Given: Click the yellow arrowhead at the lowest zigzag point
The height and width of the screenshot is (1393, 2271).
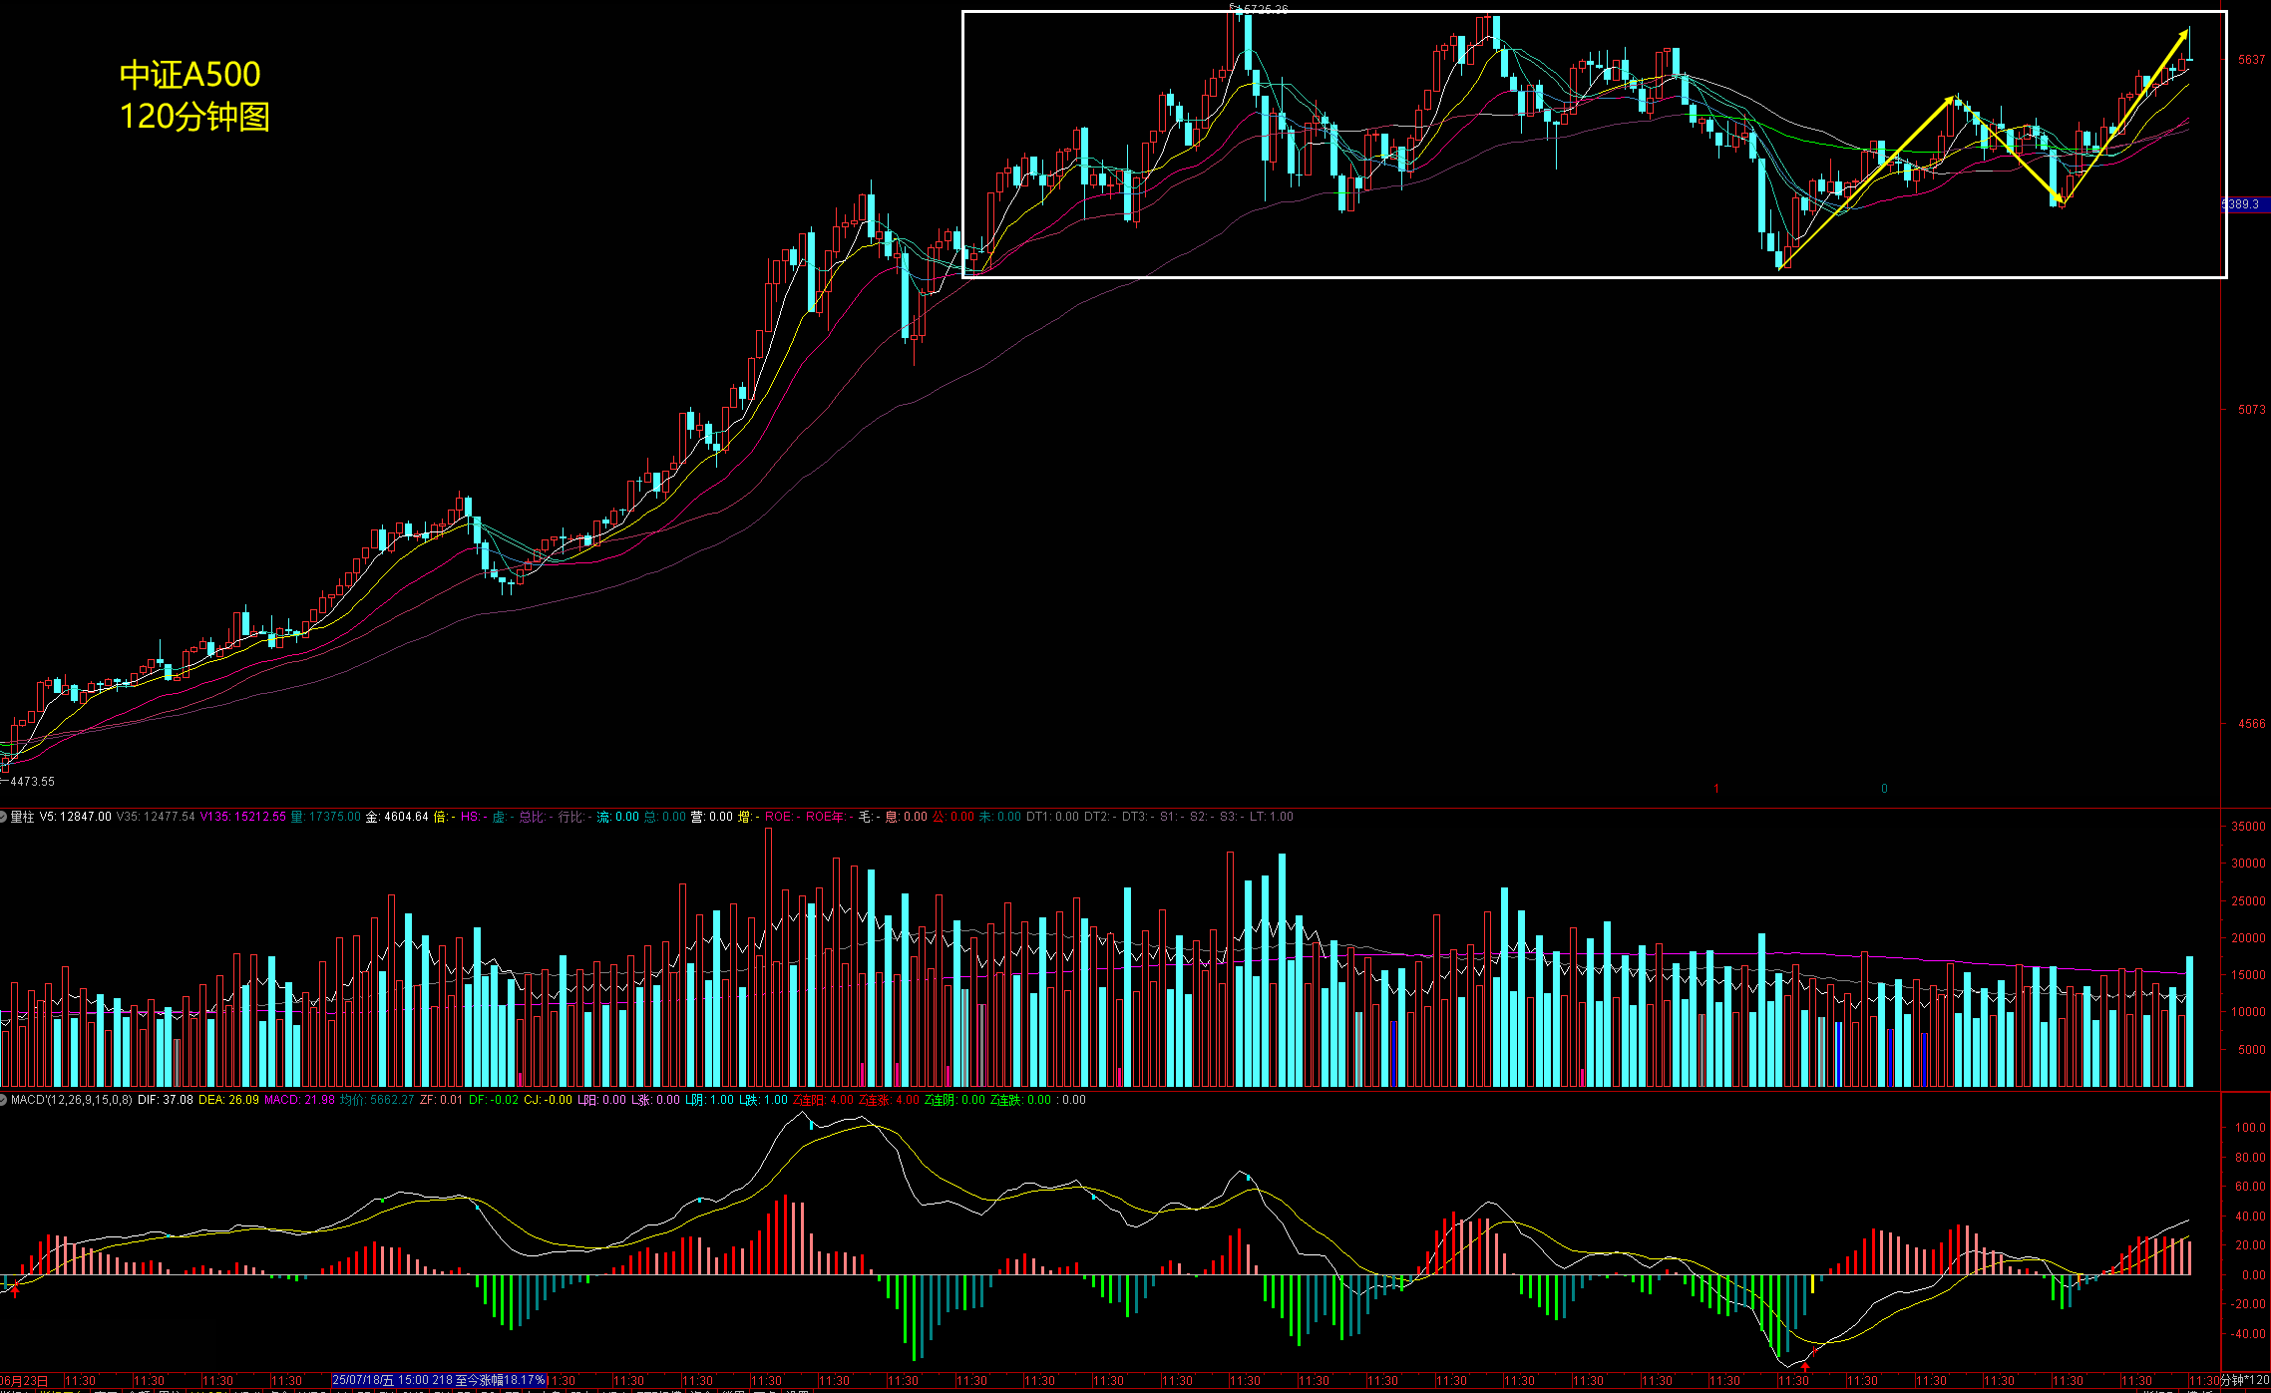Looking at the screenshot, I should pyautogui.click(x=2059, y=198).
